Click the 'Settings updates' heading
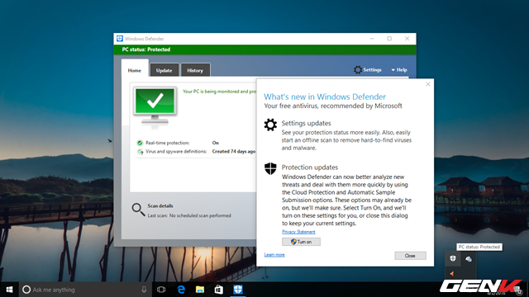Image resolution: width=529 pixels, height=297 pixels. (x=307, y=123)
